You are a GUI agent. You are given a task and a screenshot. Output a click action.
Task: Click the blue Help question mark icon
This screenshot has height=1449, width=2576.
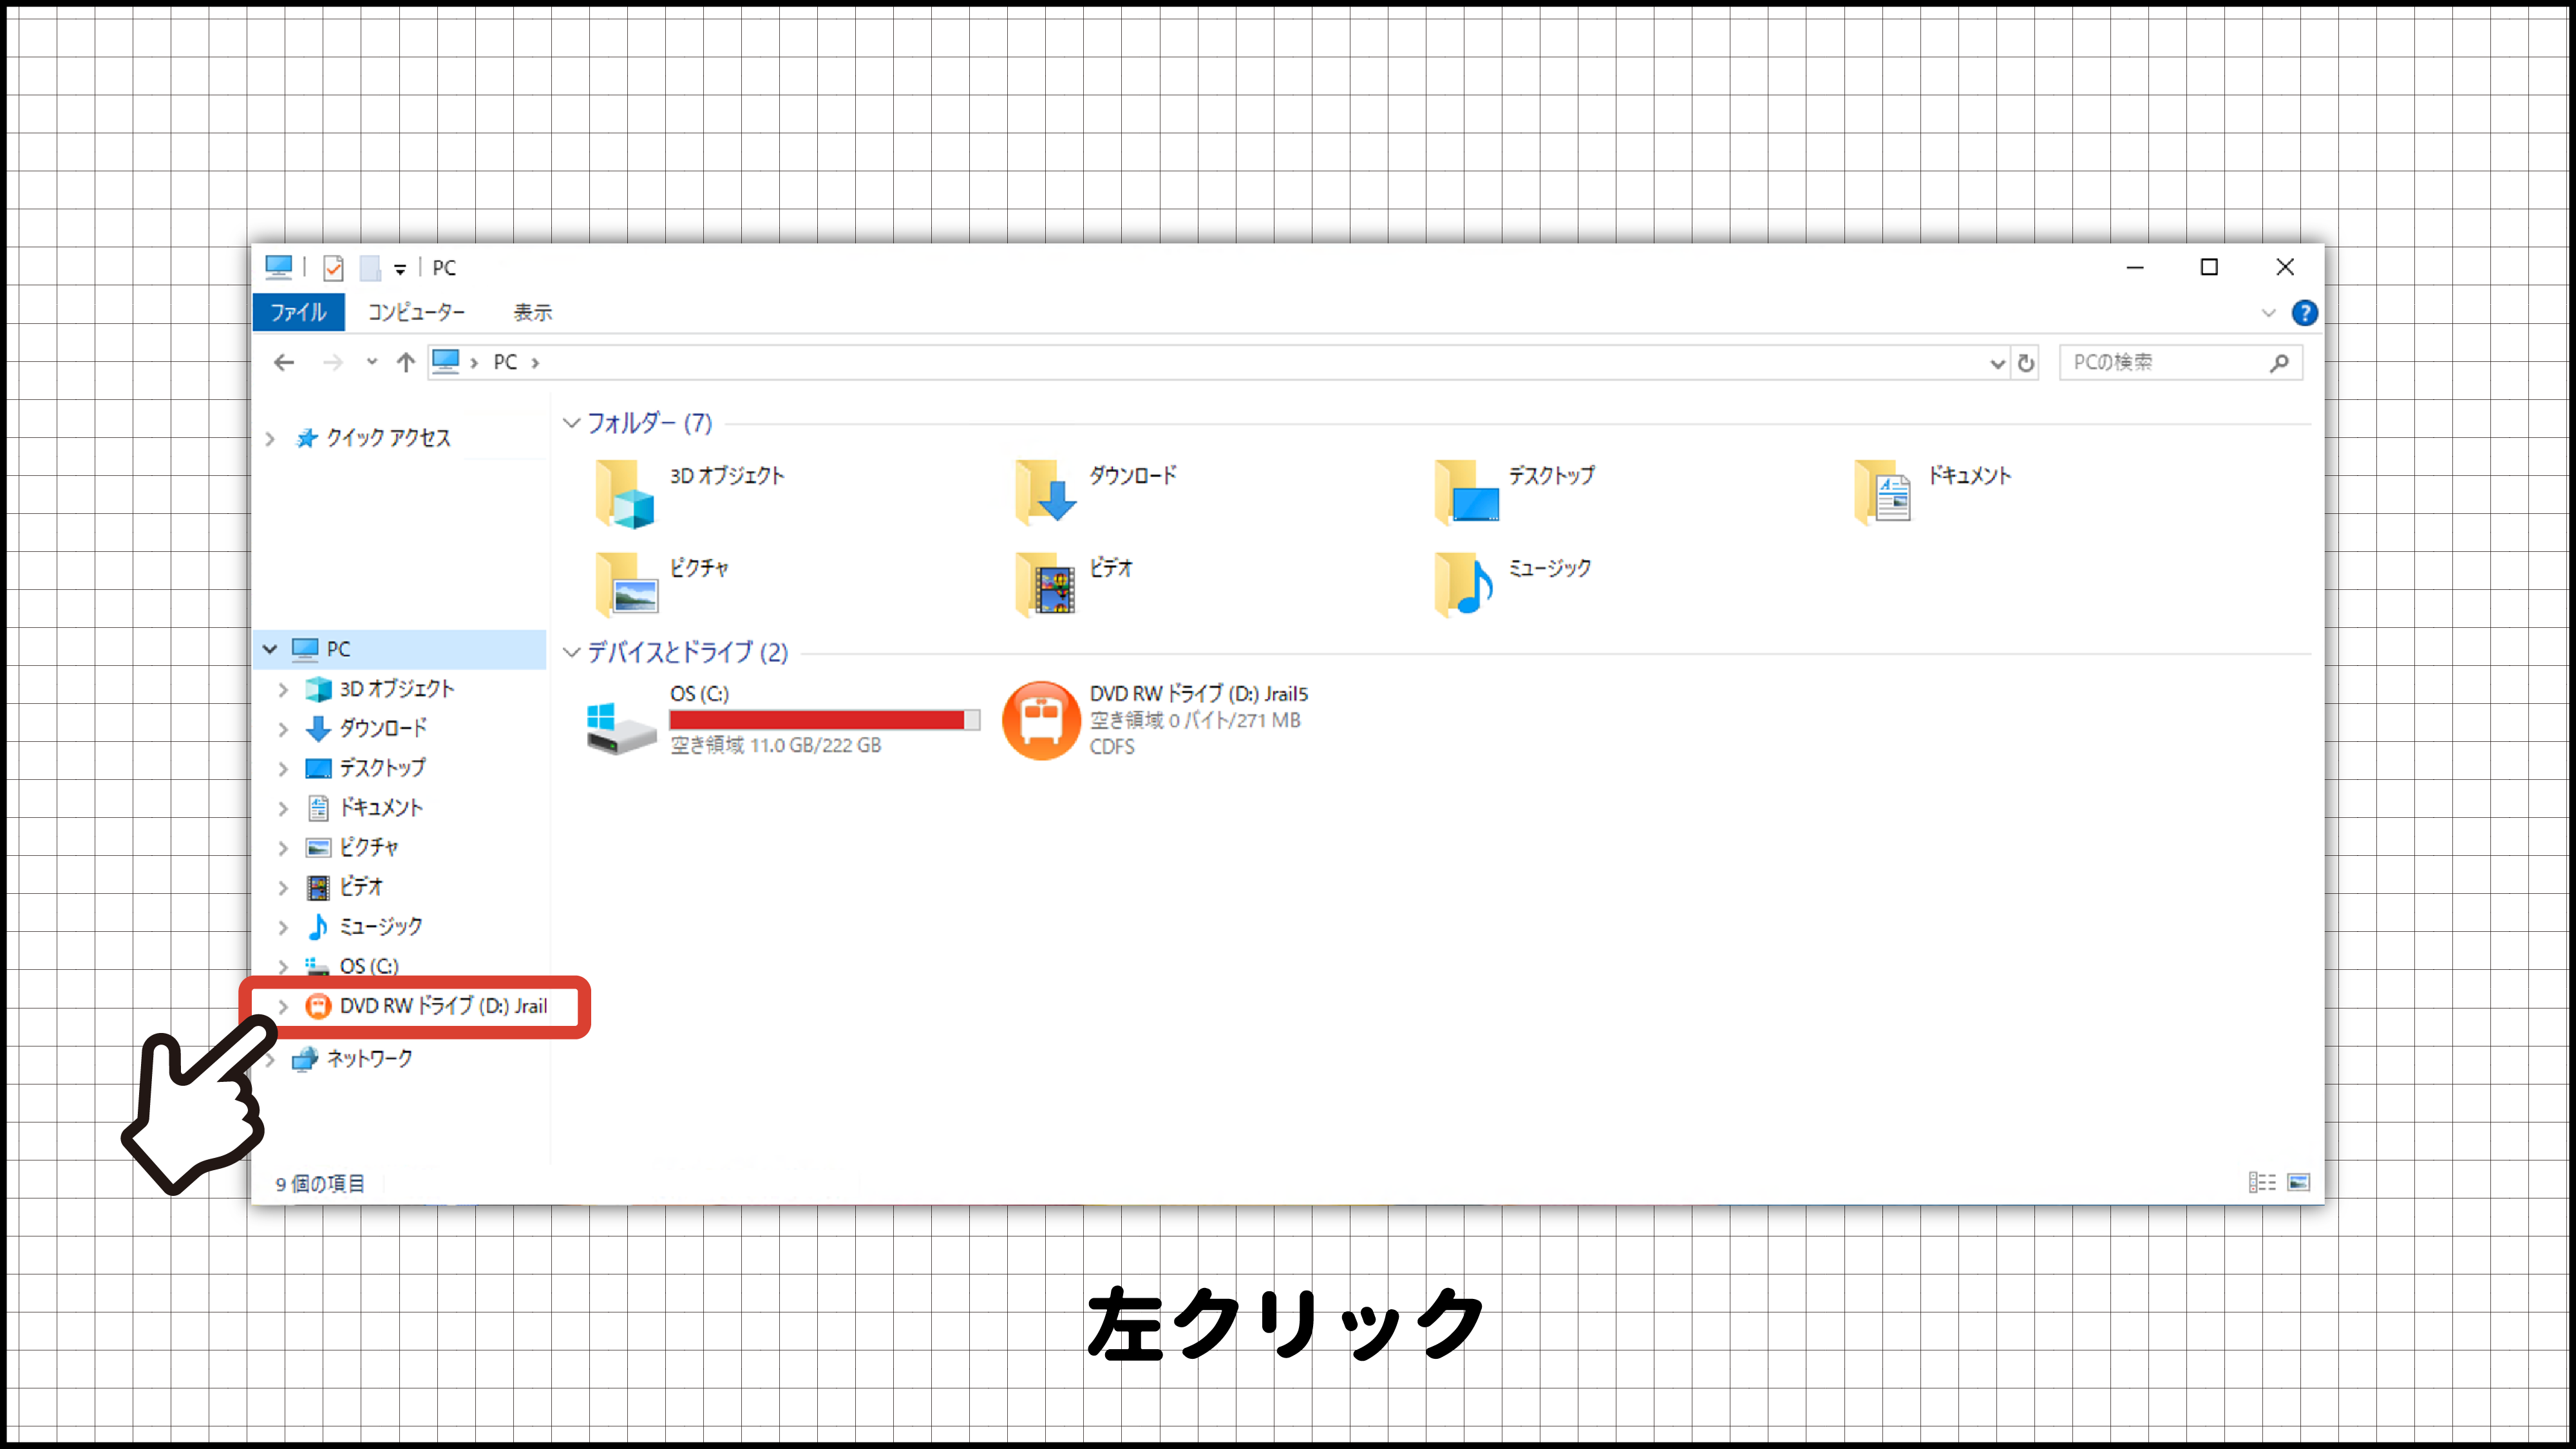pos(2304,313)
